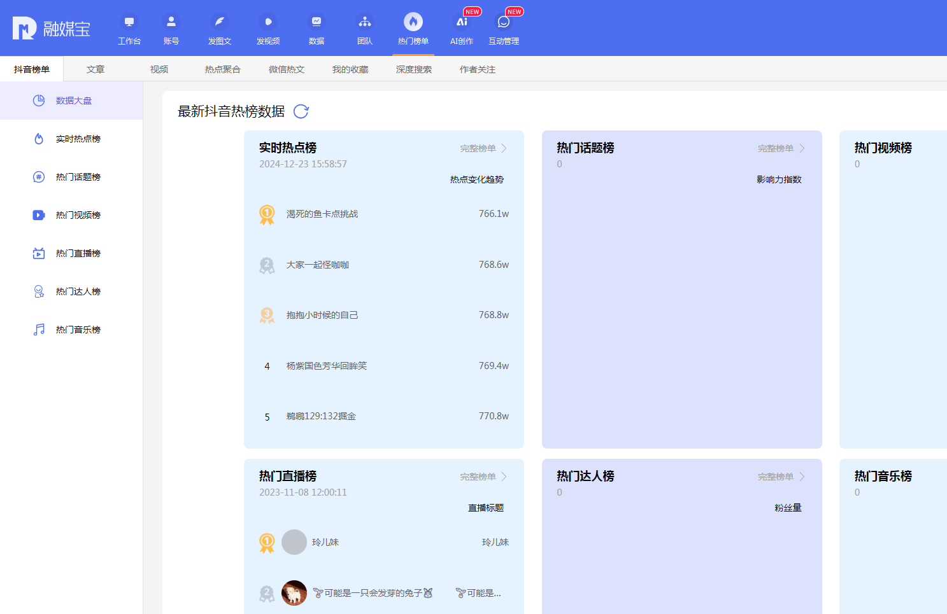
Task: Click the 769.4w heat value
Action: coord(494,366)
